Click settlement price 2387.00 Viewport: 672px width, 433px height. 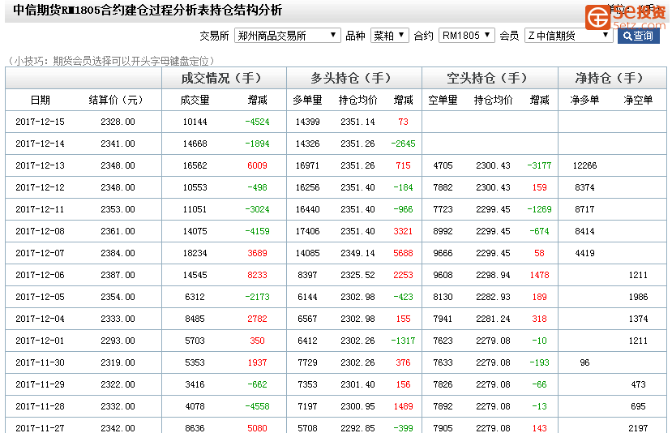pos(118,275)
